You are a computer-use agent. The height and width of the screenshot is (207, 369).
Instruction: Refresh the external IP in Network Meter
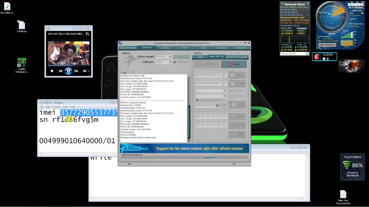[x=308, y=15]
